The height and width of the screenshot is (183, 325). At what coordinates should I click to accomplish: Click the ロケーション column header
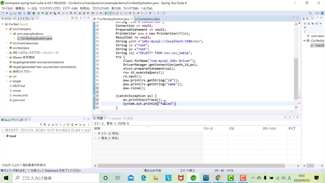pos(270,129)
